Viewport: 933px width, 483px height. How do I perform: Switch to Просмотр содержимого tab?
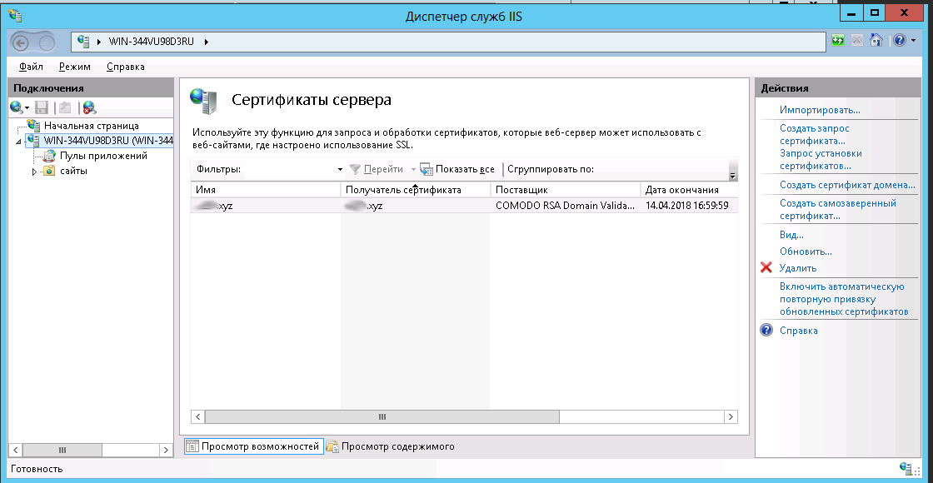[391, 446]
